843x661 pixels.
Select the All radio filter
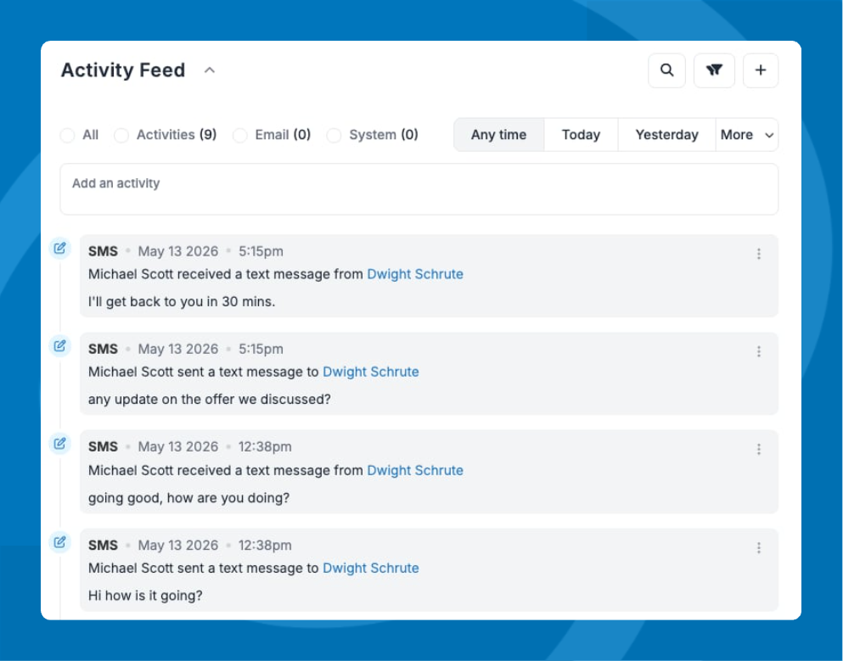68,135
